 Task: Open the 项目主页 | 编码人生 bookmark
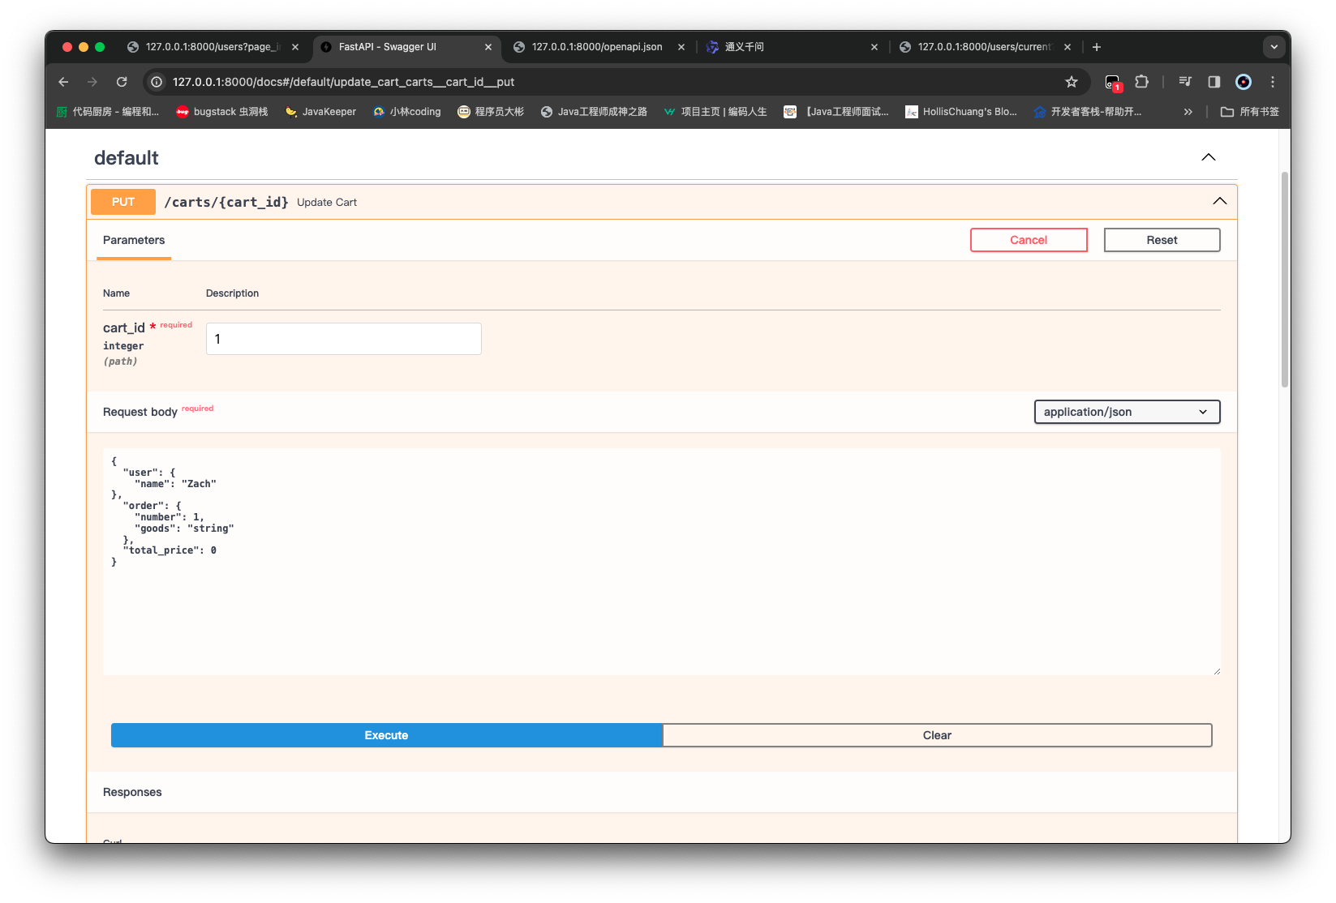(x=715, y=112)
